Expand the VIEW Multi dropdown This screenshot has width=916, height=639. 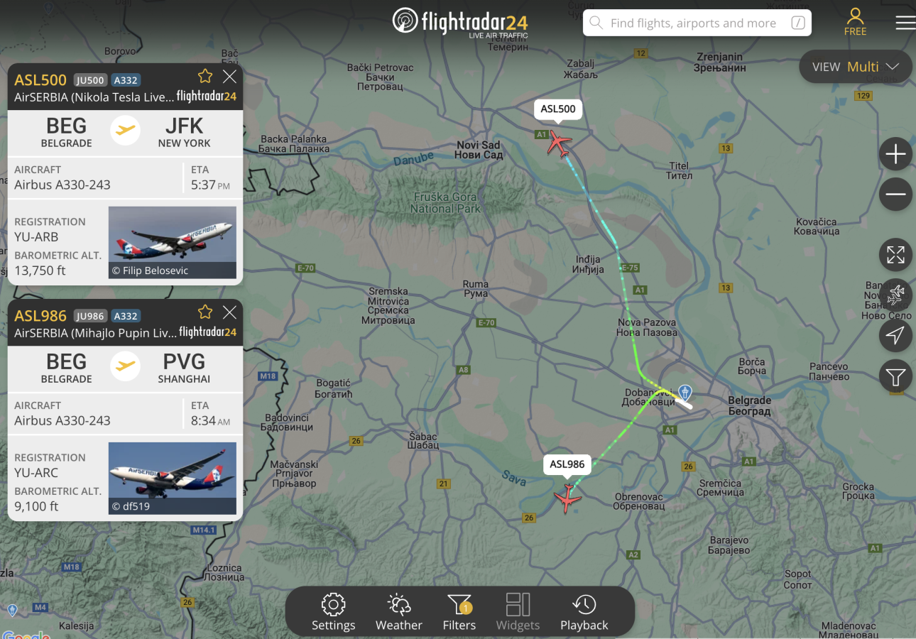coord(856,67)
